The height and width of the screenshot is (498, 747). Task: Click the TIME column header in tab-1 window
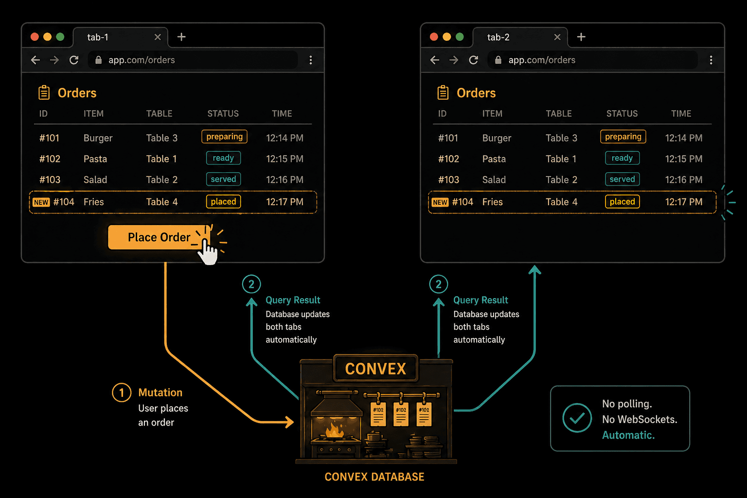point(282,114)
